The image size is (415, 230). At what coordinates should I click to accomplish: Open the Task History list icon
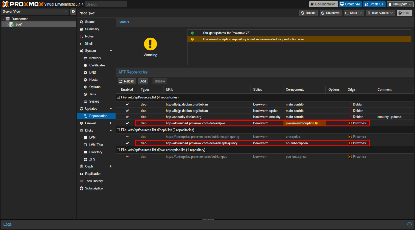pos(81,181)
